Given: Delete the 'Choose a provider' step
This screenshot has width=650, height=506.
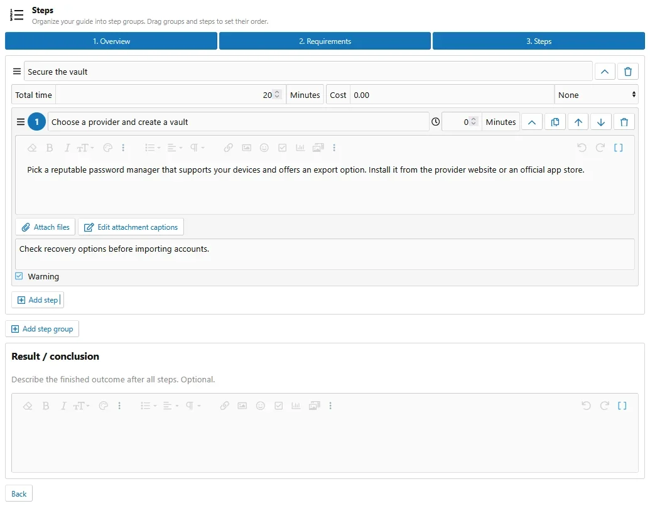Looking at the screenshot, I should click(x=624, y=122).
